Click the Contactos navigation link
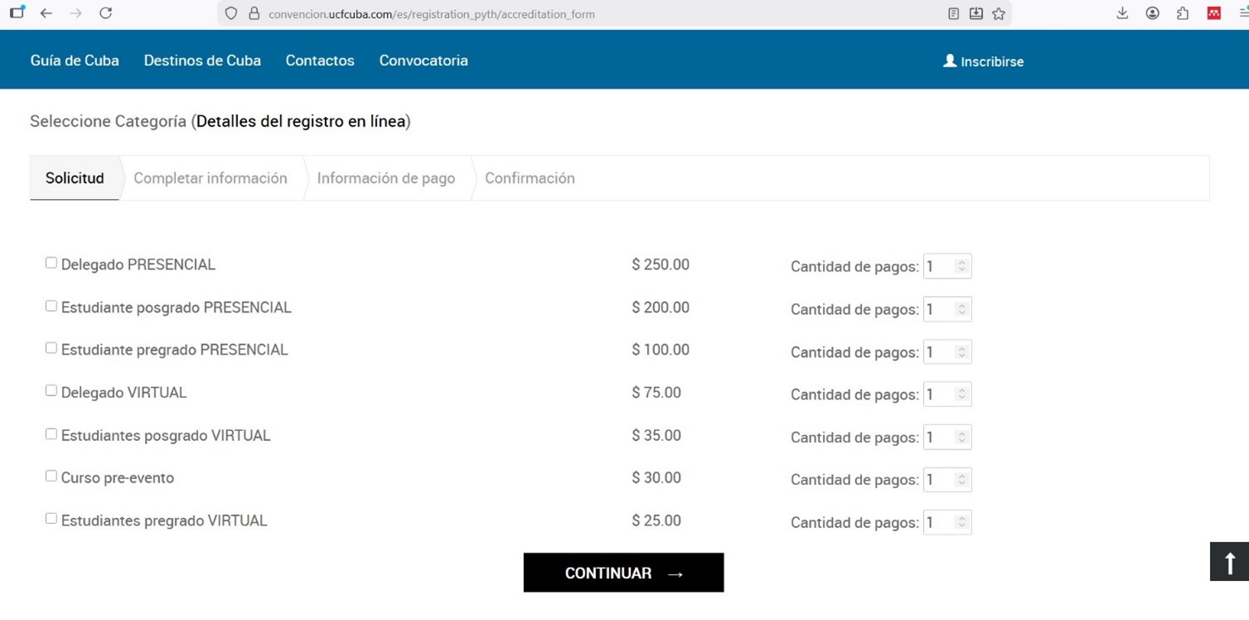 [x=320, y=61]
